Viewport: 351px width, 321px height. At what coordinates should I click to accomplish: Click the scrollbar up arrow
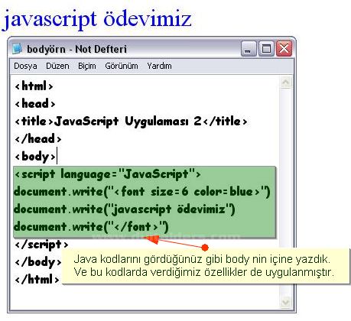[285, 83]
